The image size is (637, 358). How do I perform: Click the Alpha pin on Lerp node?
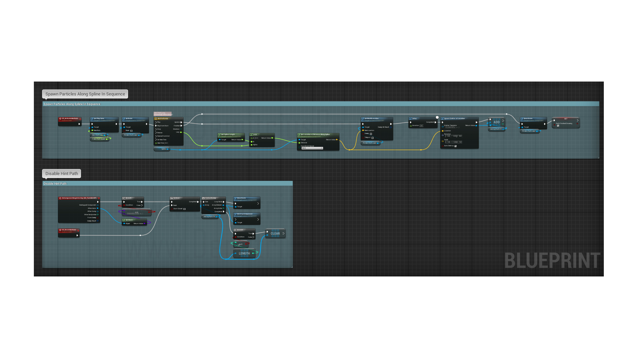tap(251, 145)
